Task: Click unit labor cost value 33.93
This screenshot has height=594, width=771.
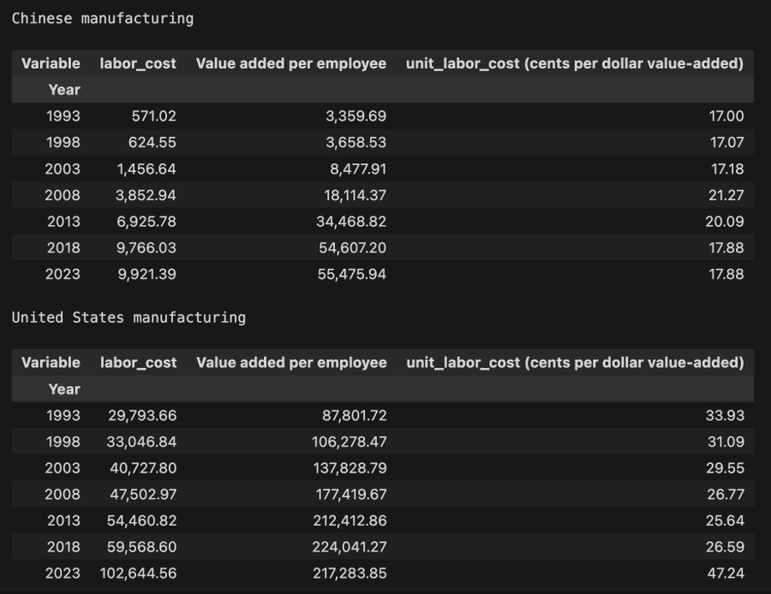Action: click(x=726, y=416)
